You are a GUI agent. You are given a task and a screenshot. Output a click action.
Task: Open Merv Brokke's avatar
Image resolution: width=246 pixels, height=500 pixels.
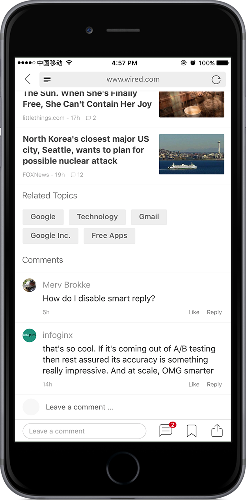[30, 285]
